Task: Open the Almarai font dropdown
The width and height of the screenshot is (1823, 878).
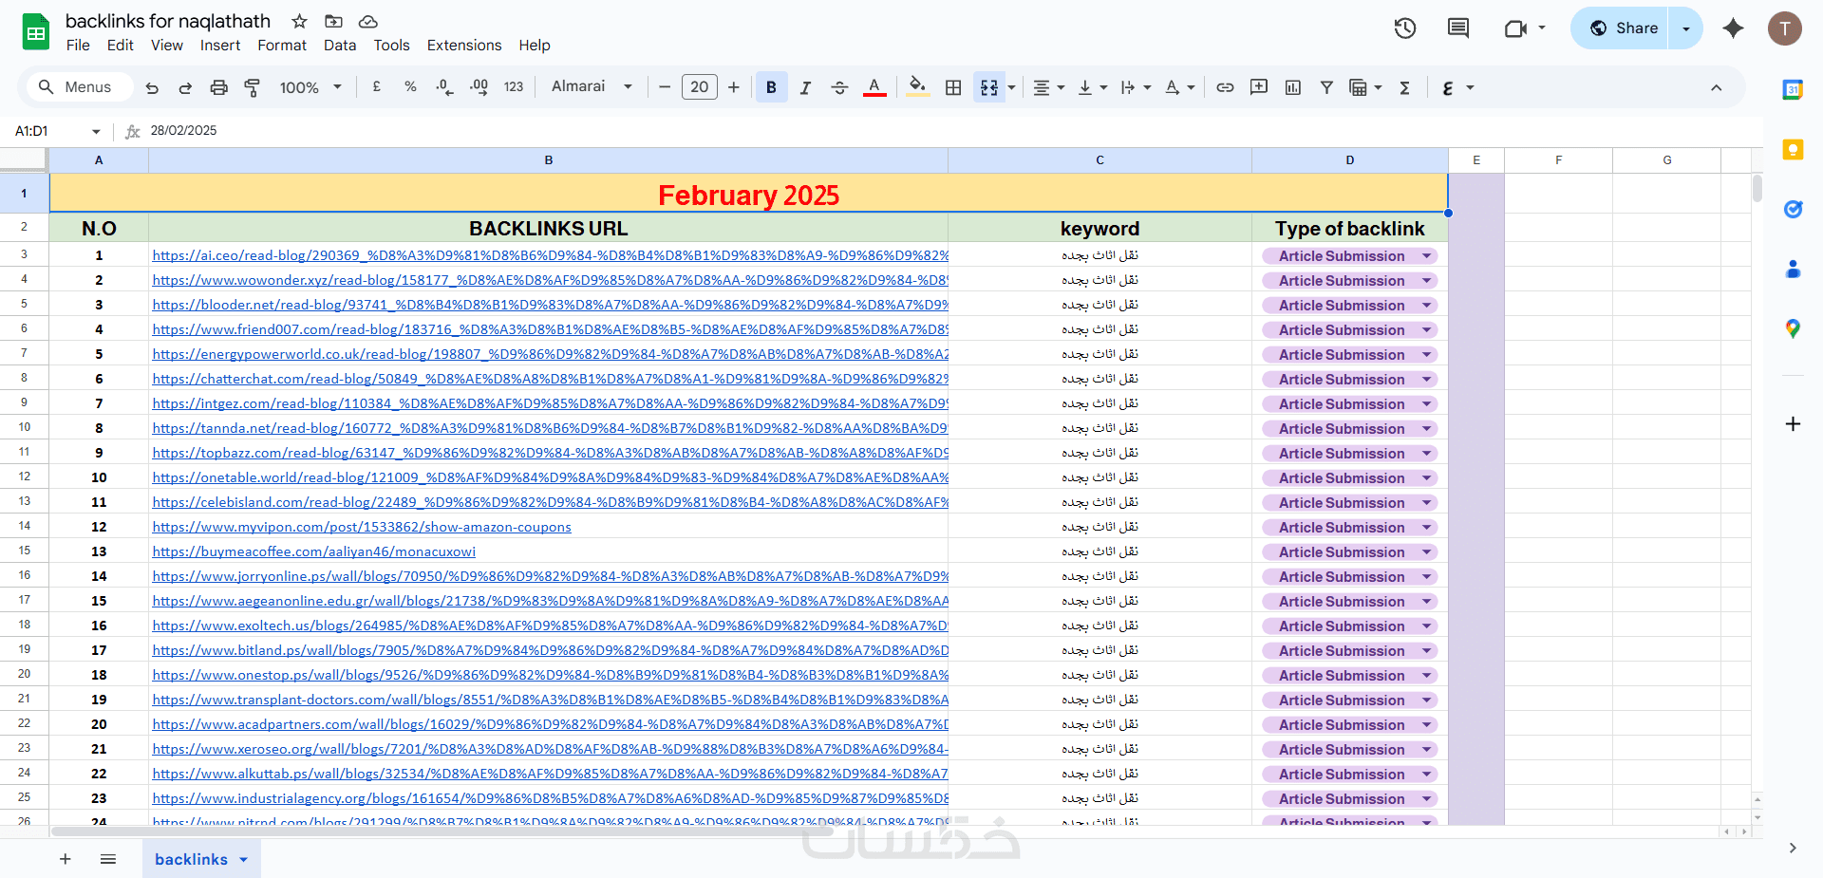Action: pos(592,86)
